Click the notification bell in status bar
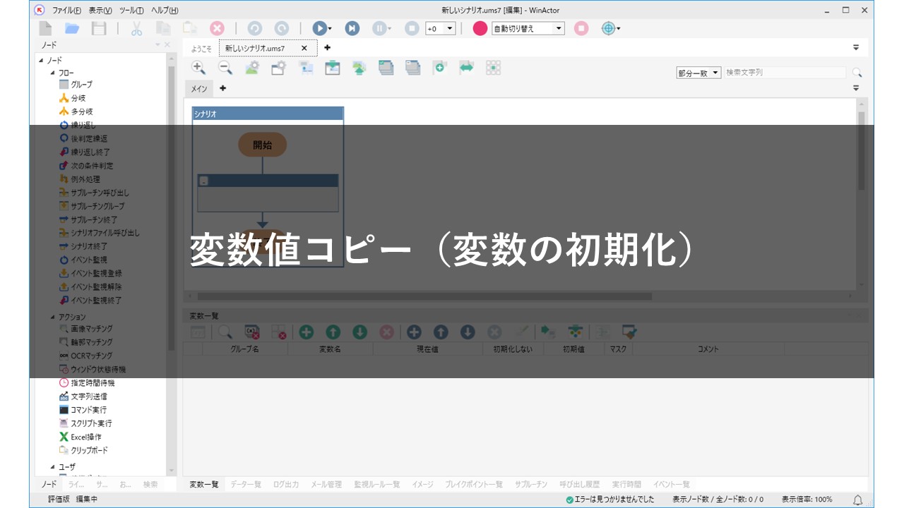 pos(858,500)
